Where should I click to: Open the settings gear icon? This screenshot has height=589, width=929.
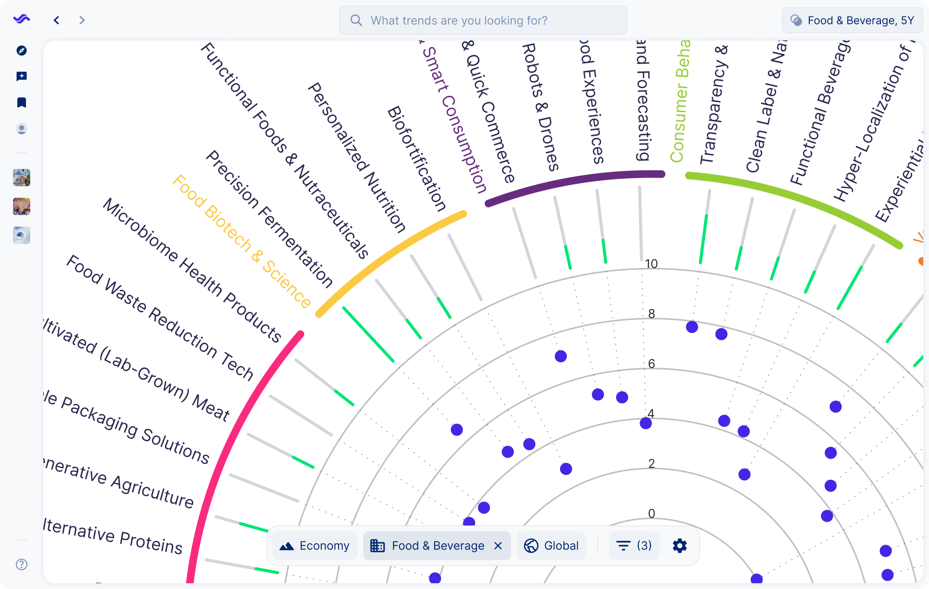tap(679, 546)
